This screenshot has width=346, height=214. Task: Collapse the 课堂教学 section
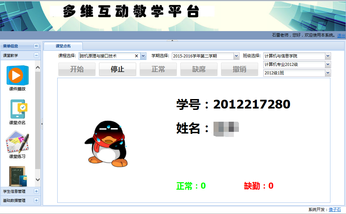click(x=36, y=55)
